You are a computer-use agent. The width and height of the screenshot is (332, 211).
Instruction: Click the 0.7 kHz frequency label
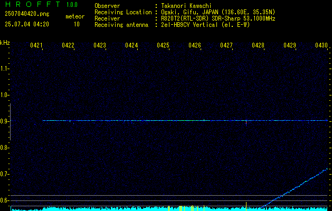4,174
